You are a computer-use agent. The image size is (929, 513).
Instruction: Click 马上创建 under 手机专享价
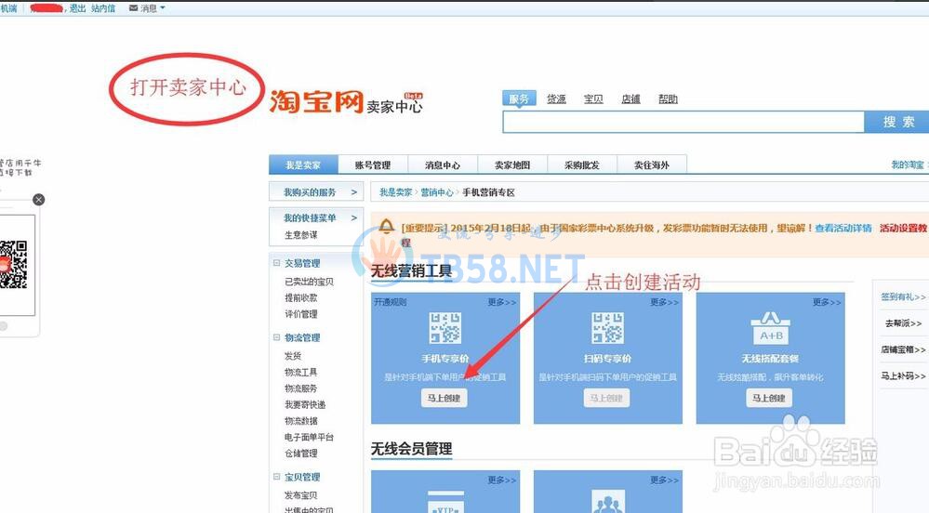pos(445,398)
